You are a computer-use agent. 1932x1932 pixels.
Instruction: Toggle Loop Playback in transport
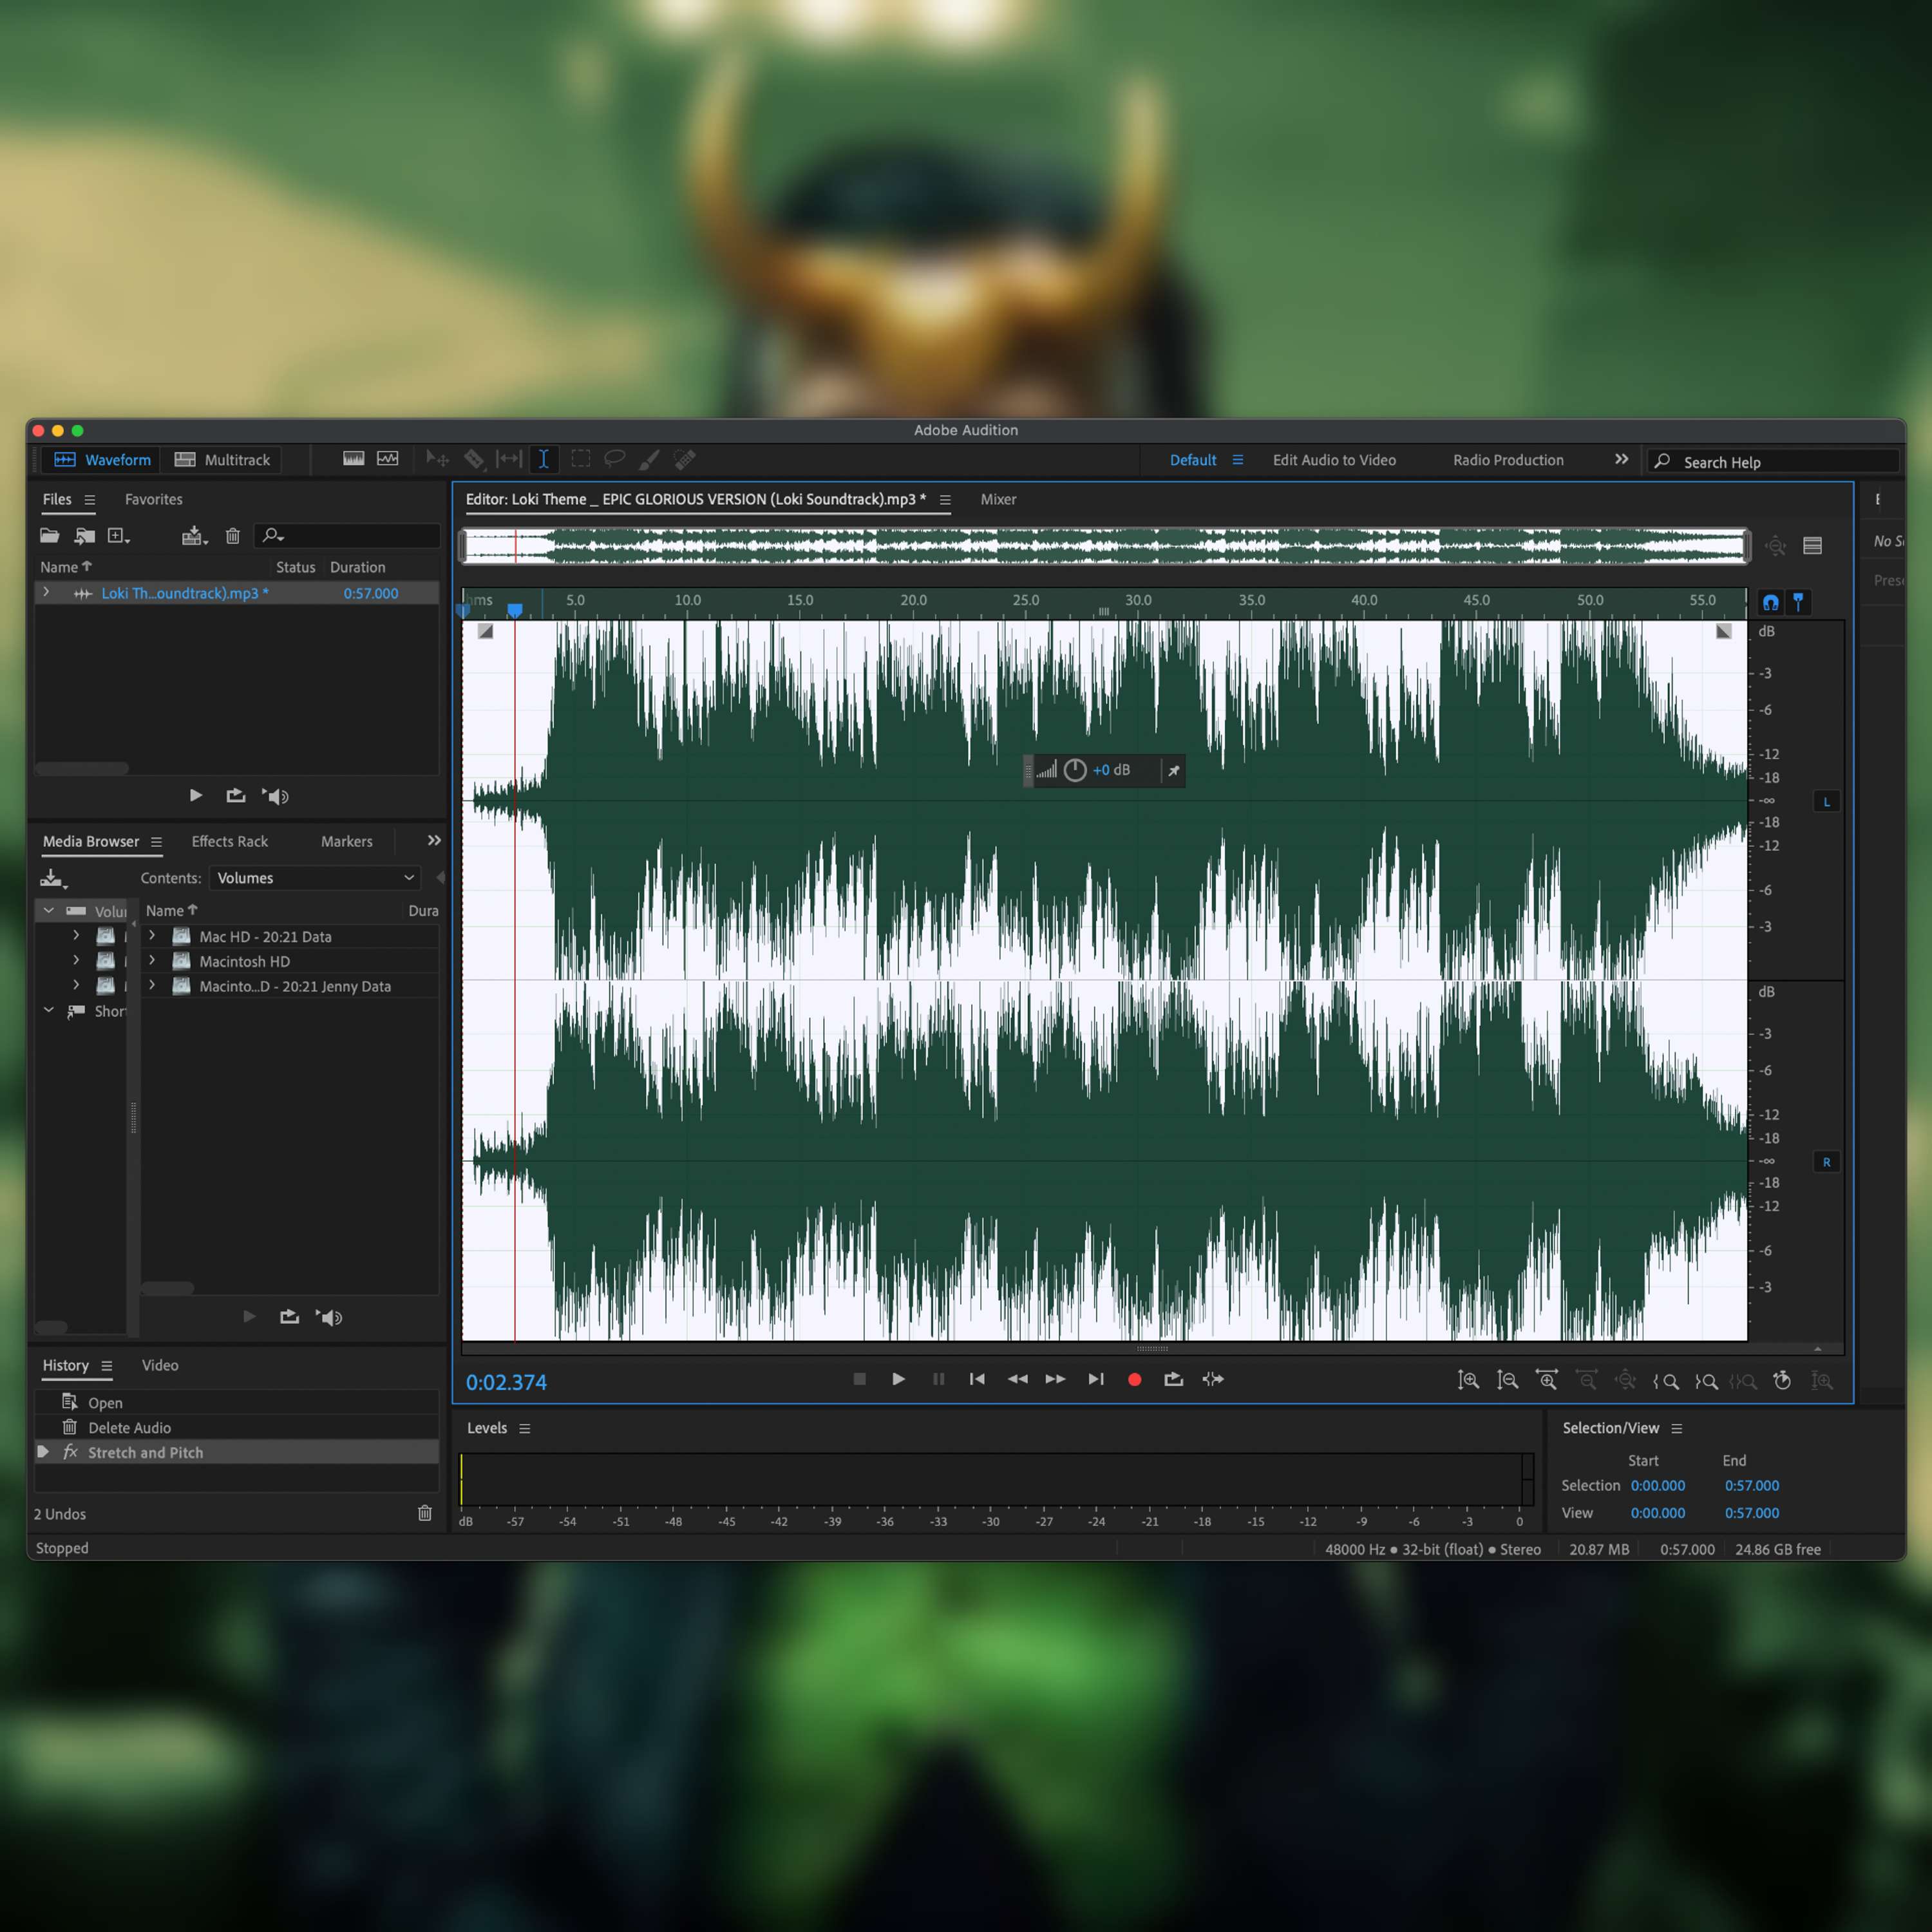[1174, 1379]
